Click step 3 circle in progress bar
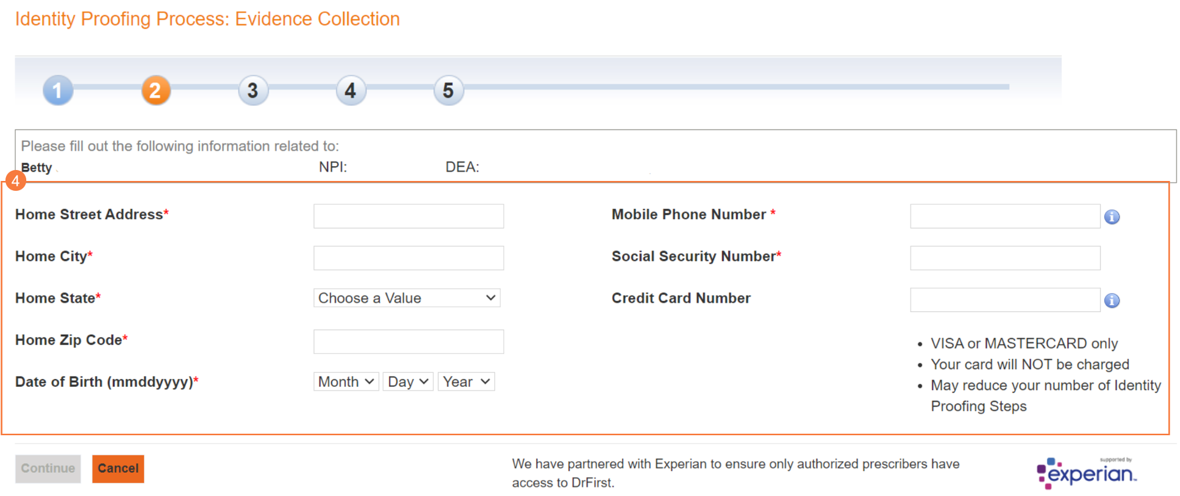 pyautogui.click(x=253, y=91)
